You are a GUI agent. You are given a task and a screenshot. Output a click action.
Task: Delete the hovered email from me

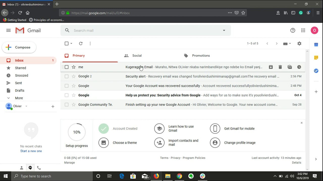[280, 67]
